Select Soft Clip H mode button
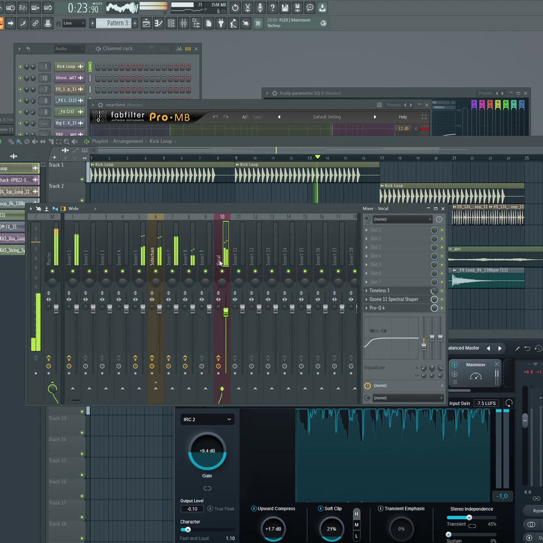543x543 pixels. pos(356,514)
